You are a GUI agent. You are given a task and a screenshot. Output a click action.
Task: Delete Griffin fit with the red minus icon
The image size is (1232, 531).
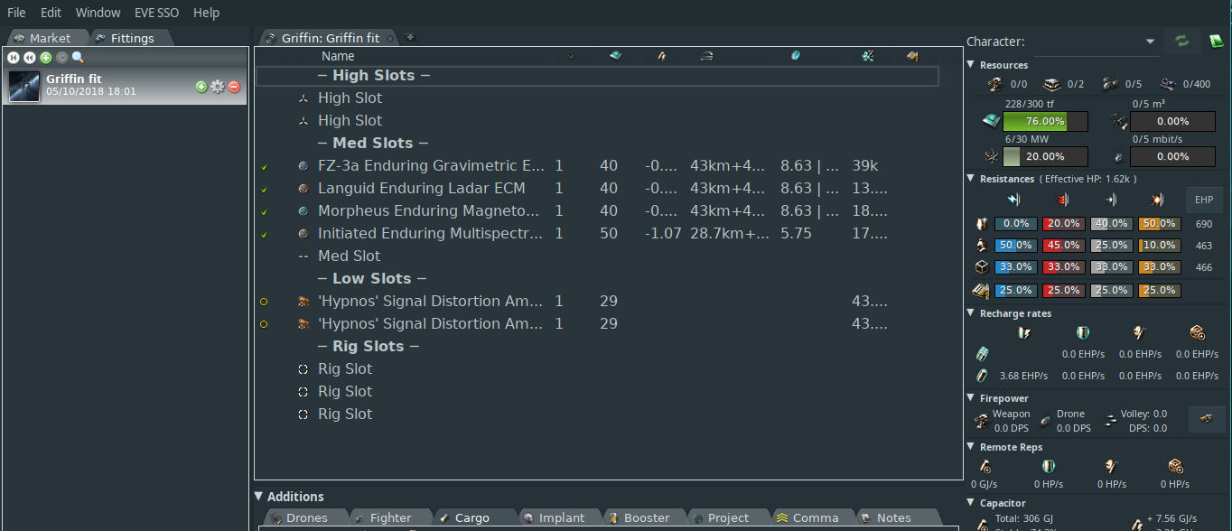234,87
